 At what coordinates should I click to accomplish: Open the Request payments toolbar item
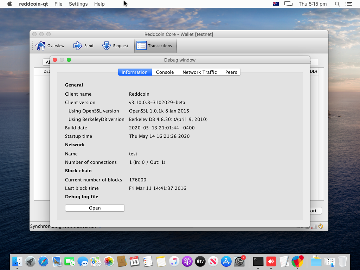click(115, 46)
